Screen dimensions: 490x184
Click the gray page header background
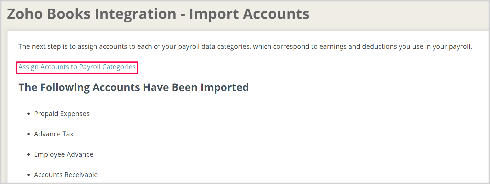[404, 14]
